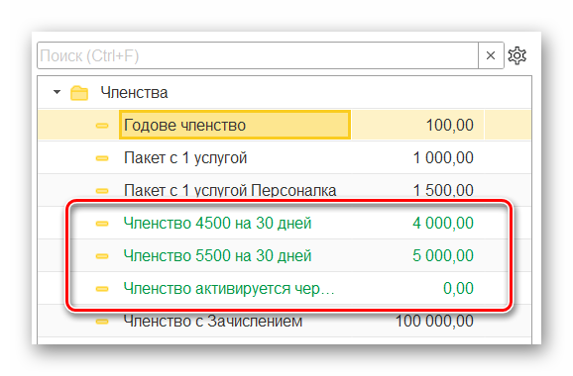Image resolution: width=573 pixels, height=376 pixels.
Task: Click the green price 4 000,00
Action: (443, 223)
